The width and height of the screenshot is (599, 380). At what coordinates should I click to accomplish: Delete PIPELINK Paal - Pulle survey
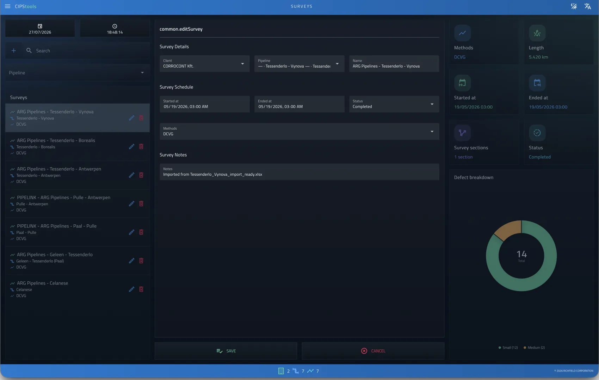[141, 232]
